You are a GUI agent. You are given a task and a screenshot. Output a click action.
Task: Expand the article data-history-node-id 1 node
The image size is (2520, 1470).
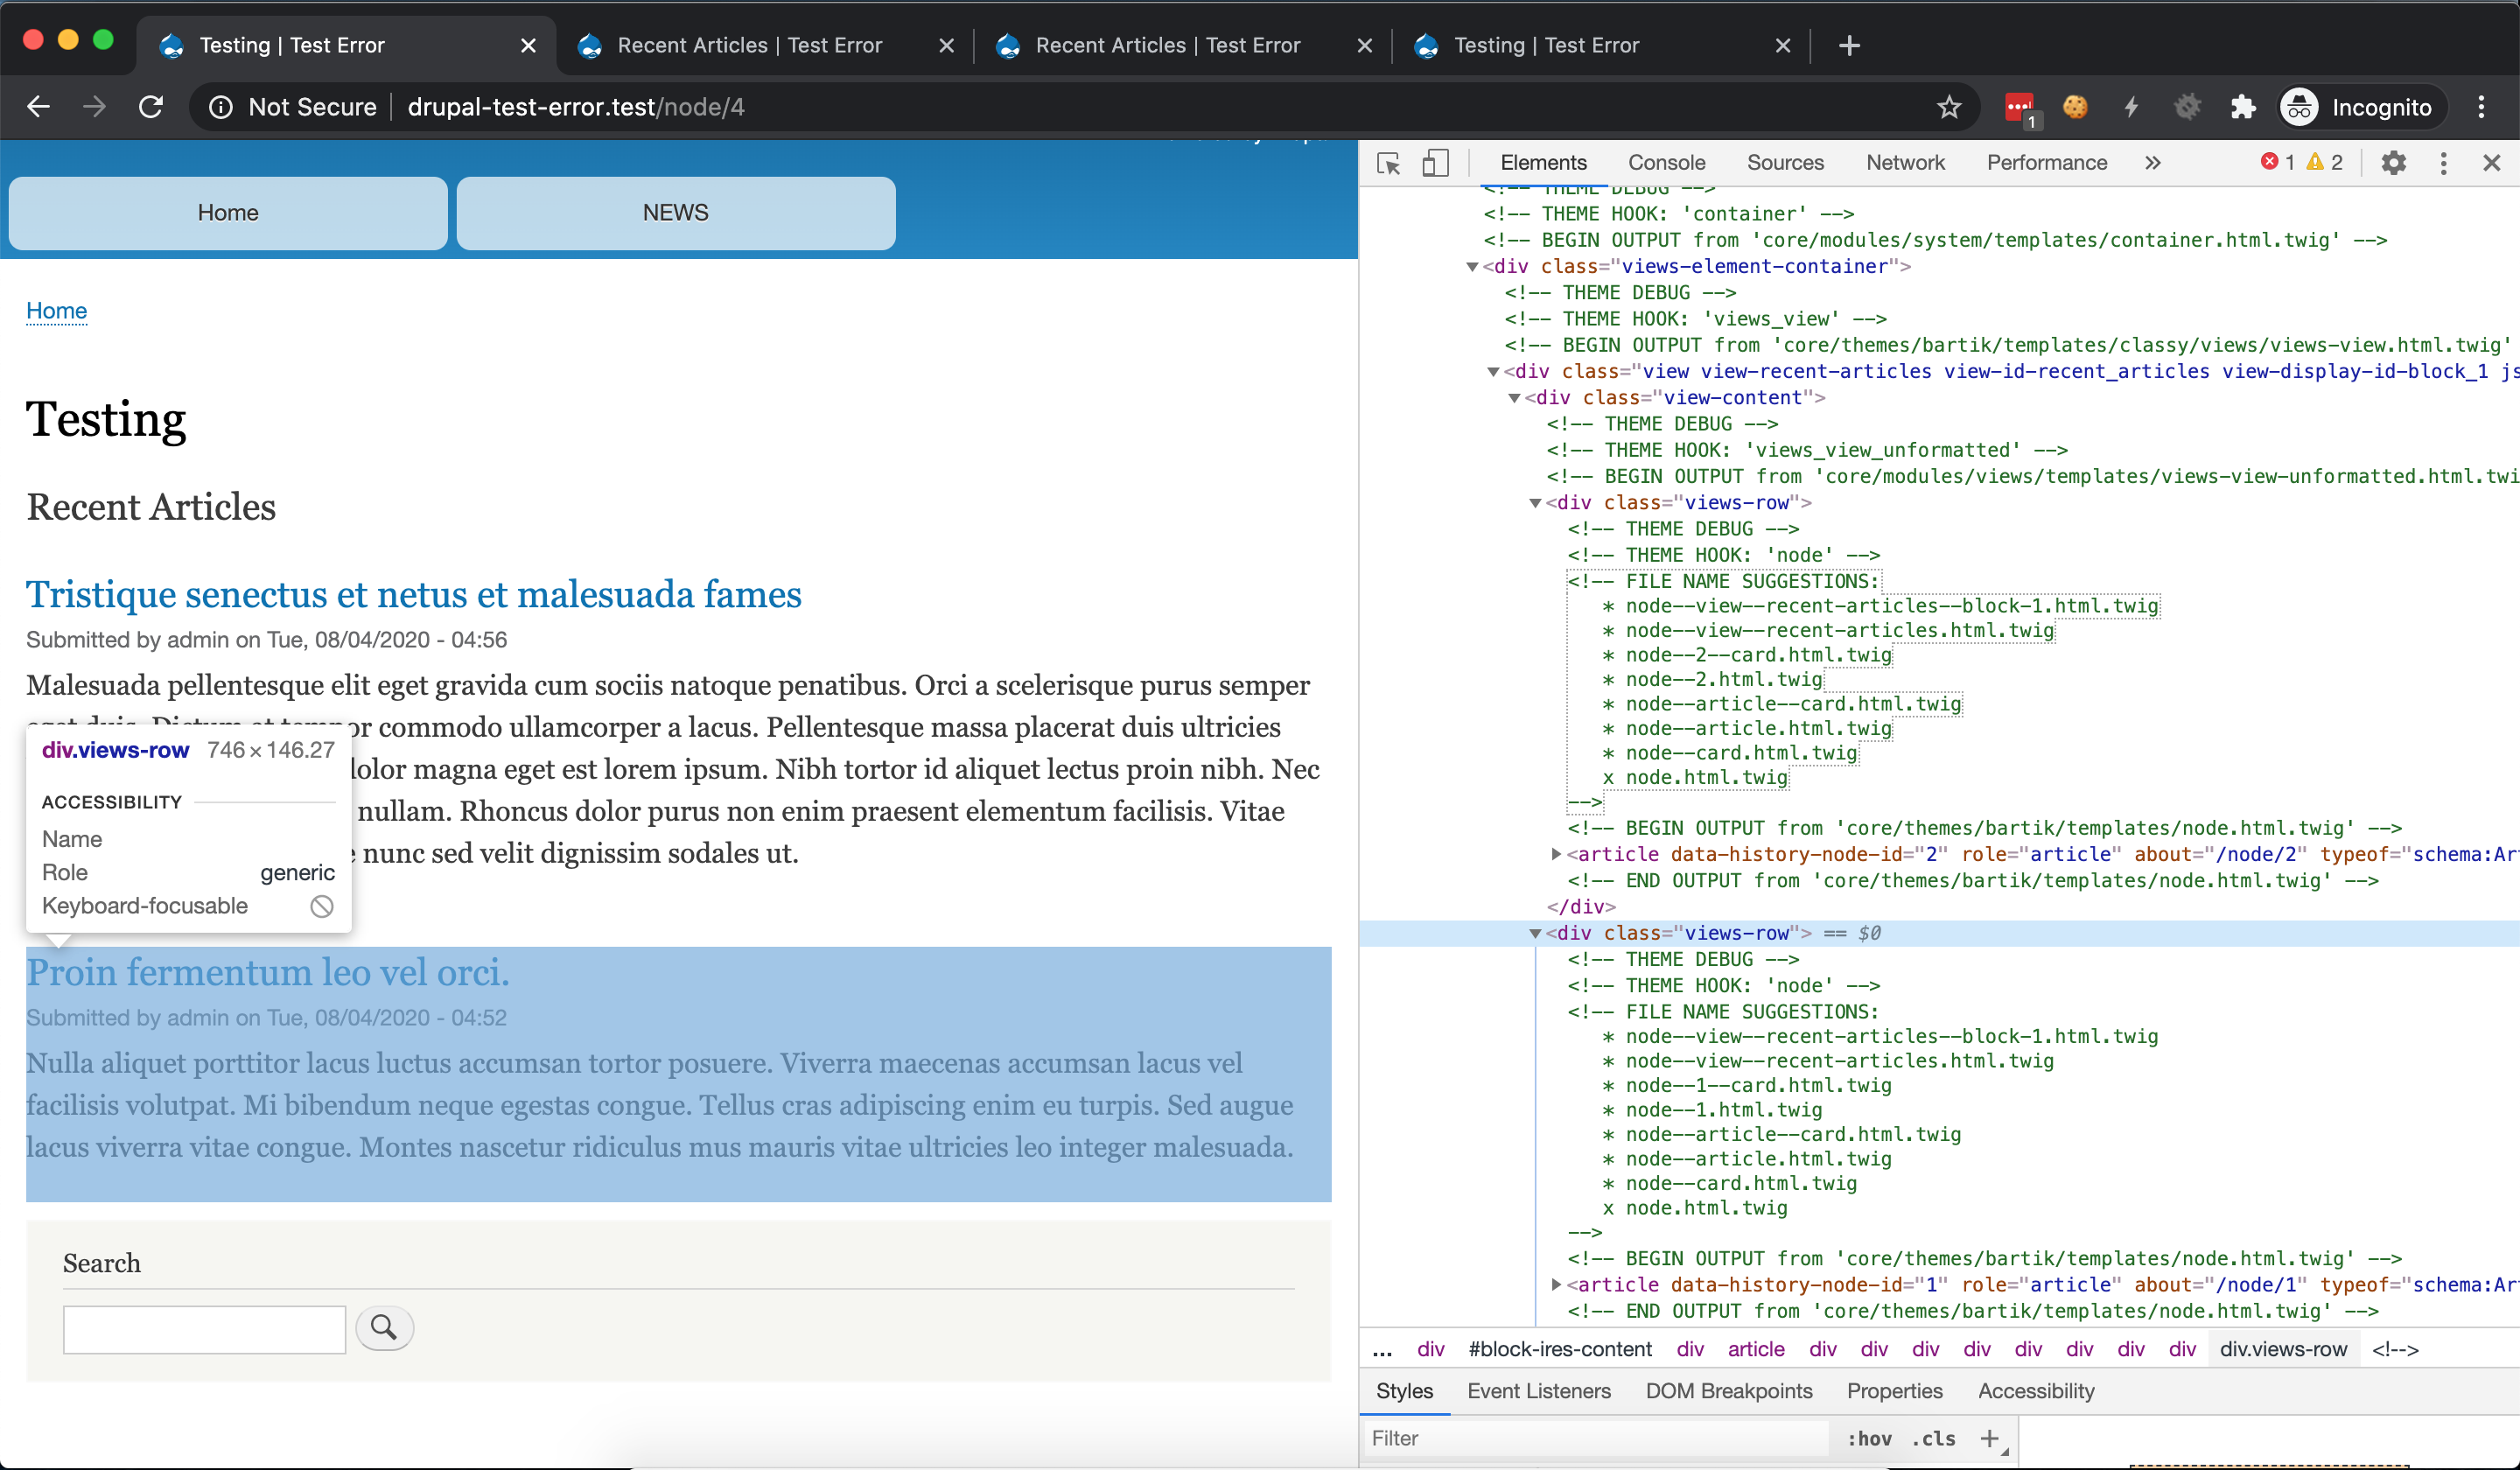click(1556, 1285)
